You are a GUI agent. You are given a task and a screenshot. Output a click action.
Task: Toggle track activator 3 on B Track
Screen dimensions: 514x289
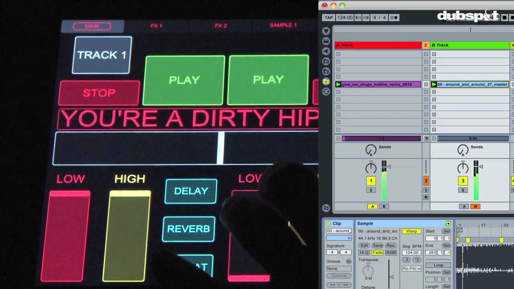[463, 181]
